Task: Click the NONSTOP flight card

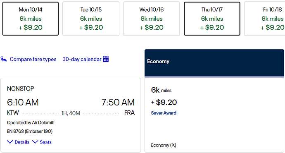Action: coord(71,115)
